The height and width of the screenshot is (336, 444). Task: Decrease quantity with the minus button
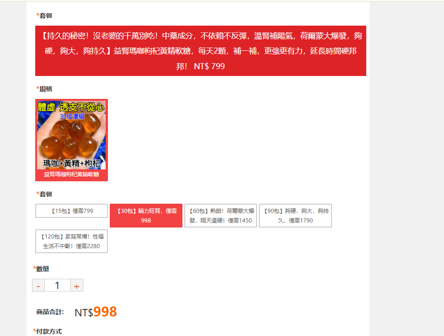click(38, 285)
